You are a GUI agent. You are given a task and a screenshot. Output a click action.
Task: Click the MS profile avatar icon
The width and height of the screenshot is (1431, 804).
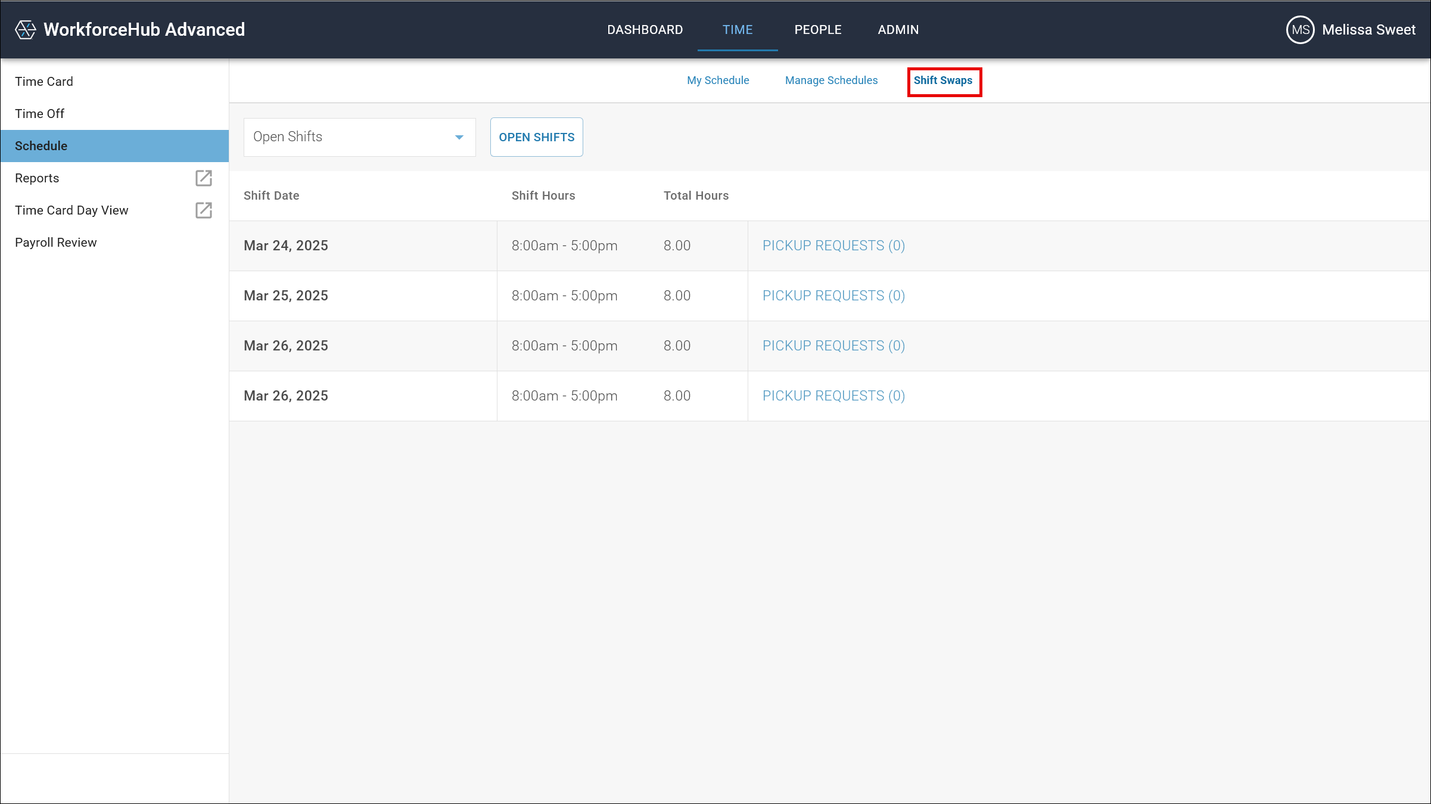pyautogui.click(x=1299, y=29)
